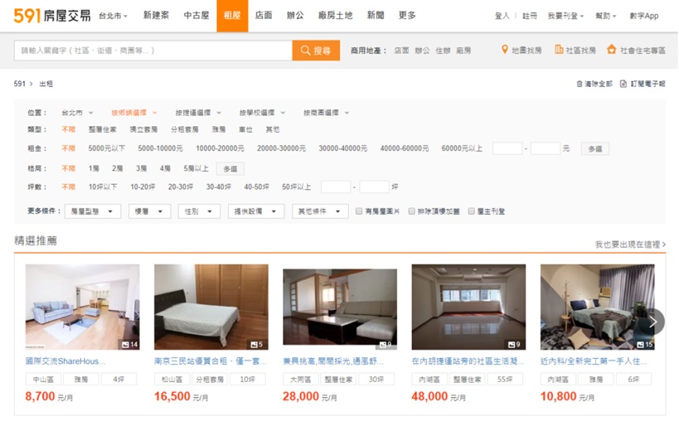Image resolution: width=679 pixels, height=421 pixels.
Task: Click the orange 搜尋 search button
Action: pos(316,51)
